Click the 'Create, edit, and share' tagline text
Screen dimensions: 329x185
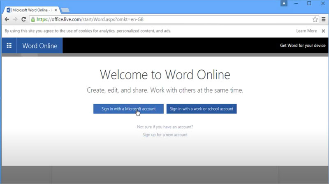coord(165,90)
